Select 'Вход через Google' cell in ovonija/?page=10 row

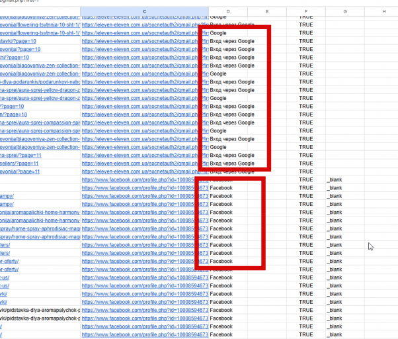[x=232, y=49]
